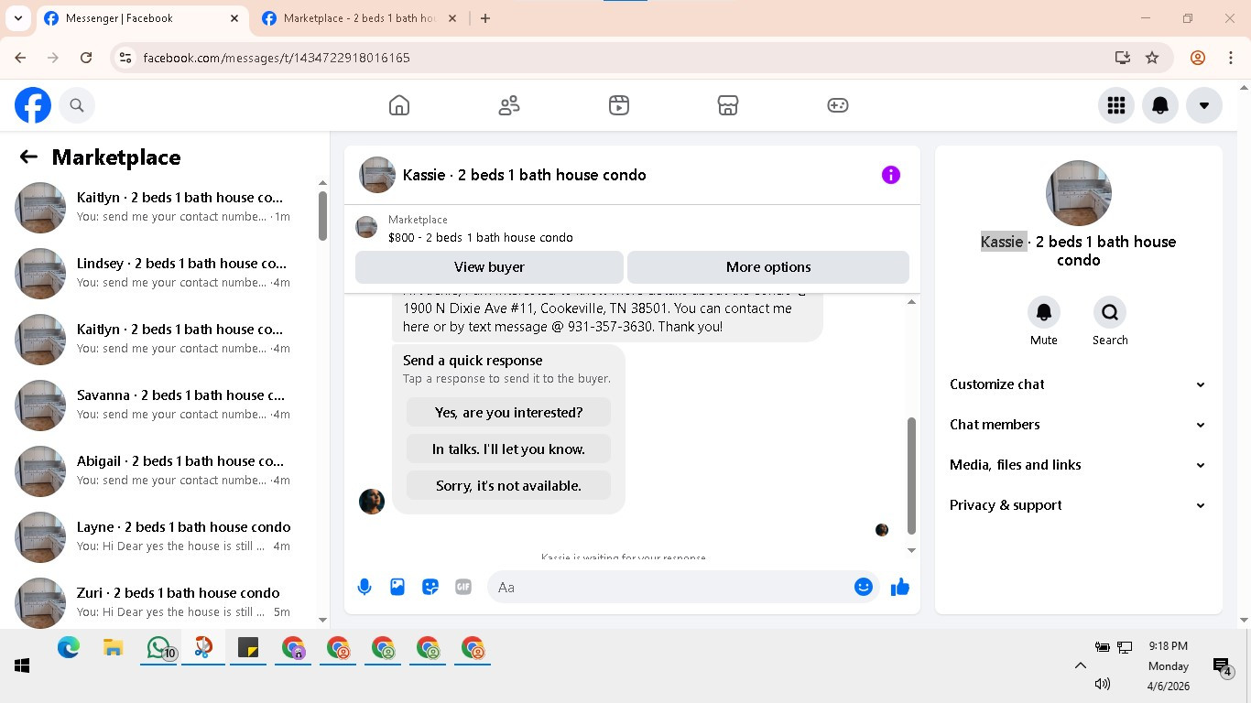Click the microphone voice clip icon
This screenshot has width=1251, height=703.
pos(364,587)
